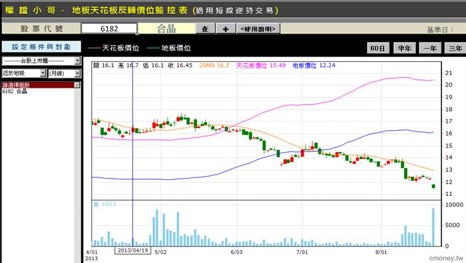Click the 基準日 label
Image resolution: width=466 pixels, height=263 pixels.
click(x=440, y=29)
